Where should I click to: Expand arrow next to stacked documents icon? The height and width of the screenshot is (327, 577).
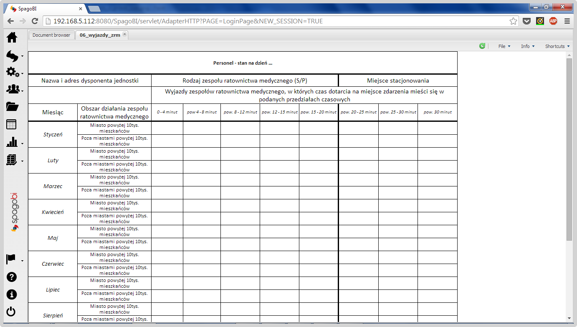22,161
